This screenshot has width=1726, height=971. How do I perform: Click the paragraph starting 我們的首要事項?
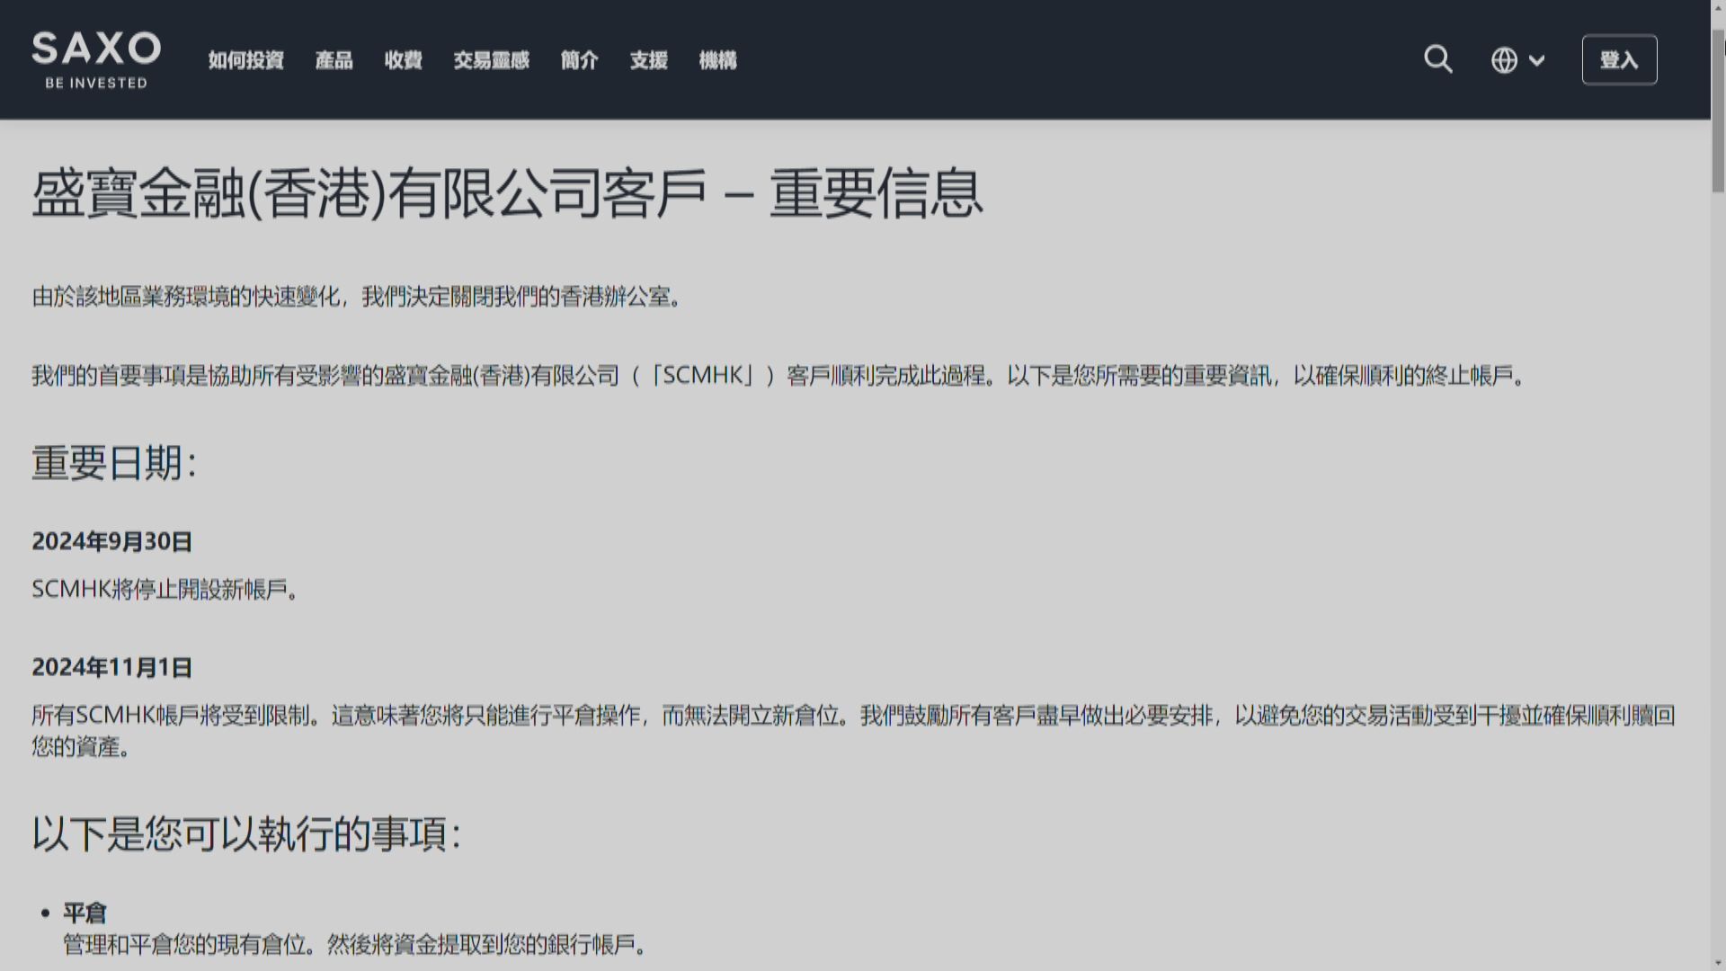point(780,375)
